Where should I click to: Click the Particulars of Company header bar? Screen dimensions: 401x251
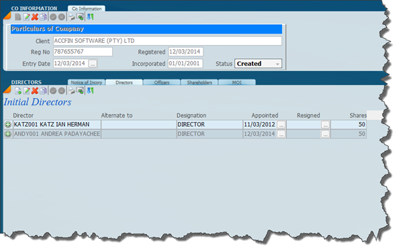[x=146, y=29]
